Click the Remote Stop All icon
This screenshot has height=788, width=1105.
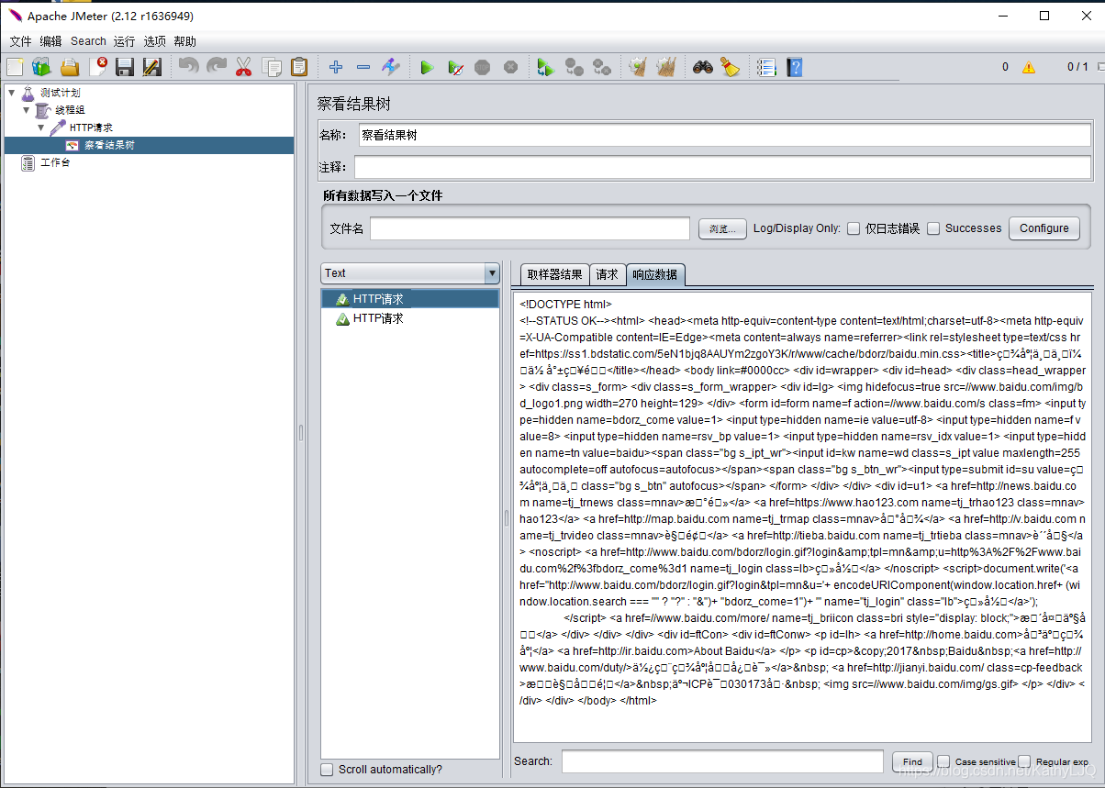(575, 67)
